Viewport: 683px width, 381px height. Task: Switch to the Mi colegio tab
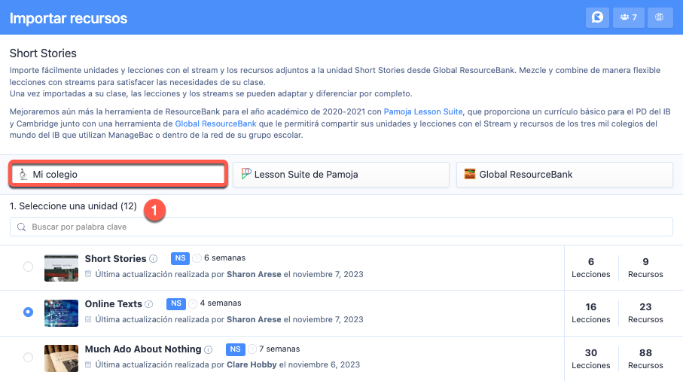point(118,174)
